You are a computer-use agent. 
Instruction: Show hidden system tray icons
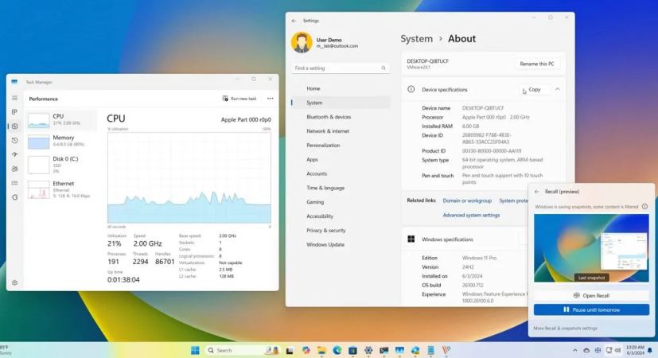pyautogui.click(x=575, y=351)
